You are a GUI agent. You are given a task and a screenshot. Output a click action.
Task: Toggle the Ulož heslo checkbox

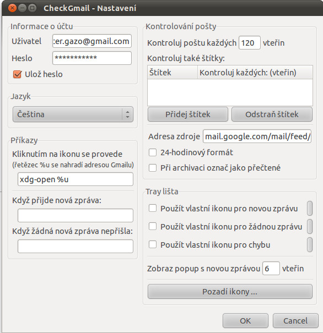coord(17,74)
